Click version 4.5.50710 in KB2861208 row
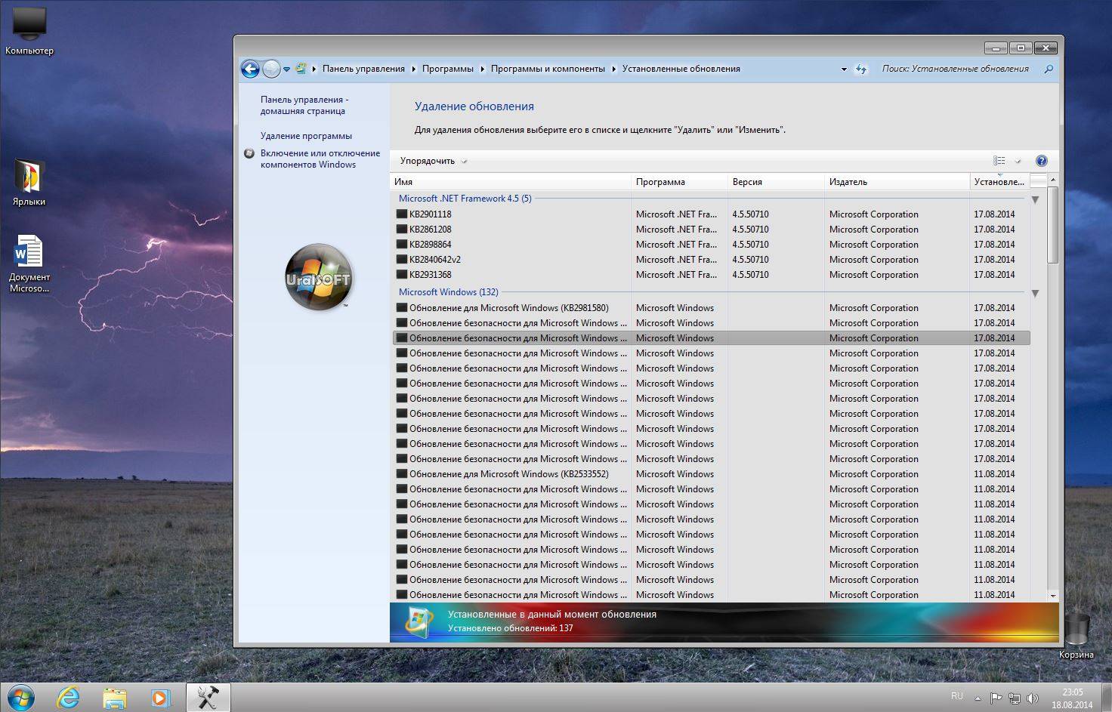The height and width of the screenshot is (712, 1112). (x=750, y=230)
